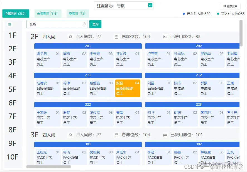This screenshot has height=172, width=247.
Task: Click the calendar icon beside 2F 总床位数
Action: point(117,37)
